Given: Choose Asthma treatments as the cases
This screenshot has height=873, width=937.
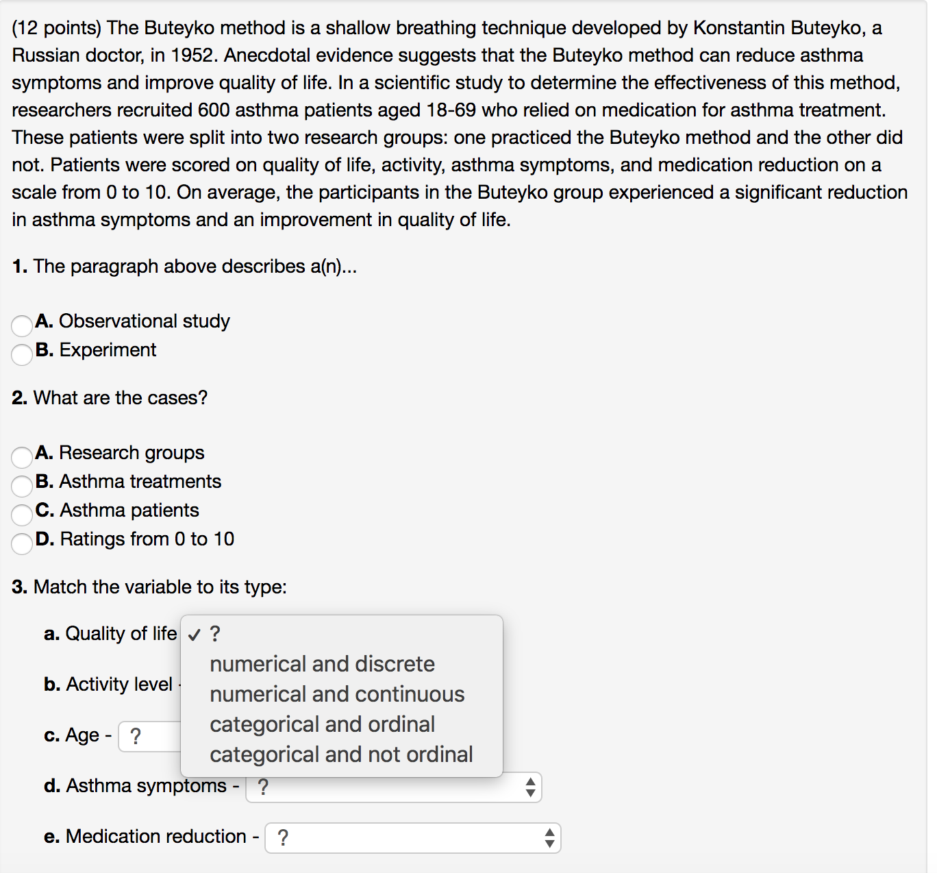Looking at the screenshot, I should point(22,486).
